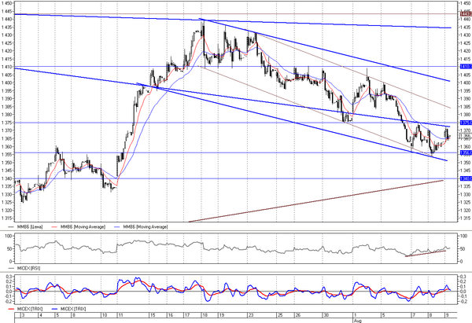Select date label 15 on the time axis

tap(153, 315)
